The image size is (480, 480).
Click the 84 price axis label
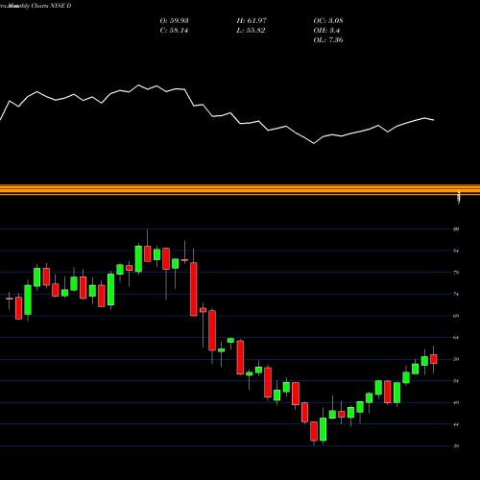click(x=456, y=251)
